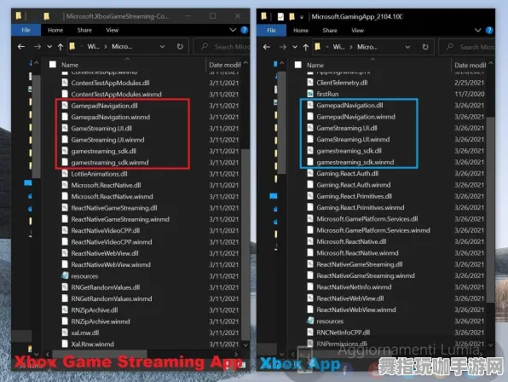508x382 pixels.
Task: Open address bar history dropdown in right window
Action: [x=407, y=47]
